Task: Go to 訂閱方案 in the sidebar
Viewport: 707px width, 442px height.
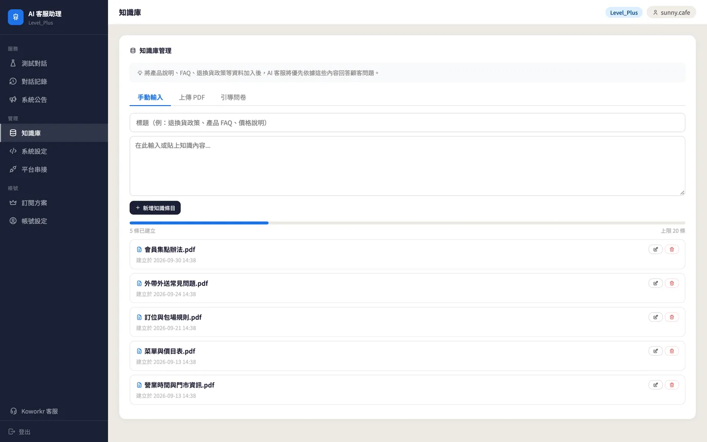Action: (x=54, y=203)
